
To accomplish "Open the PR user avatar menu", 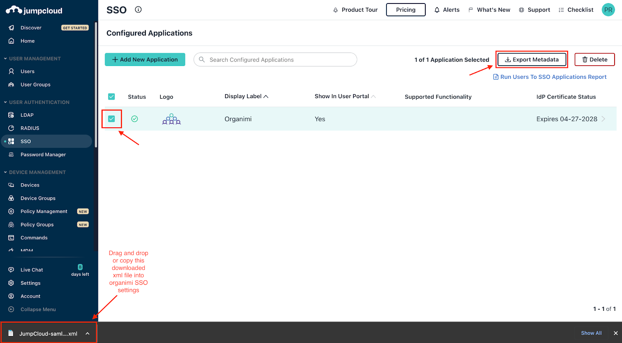I will (608, 10).
